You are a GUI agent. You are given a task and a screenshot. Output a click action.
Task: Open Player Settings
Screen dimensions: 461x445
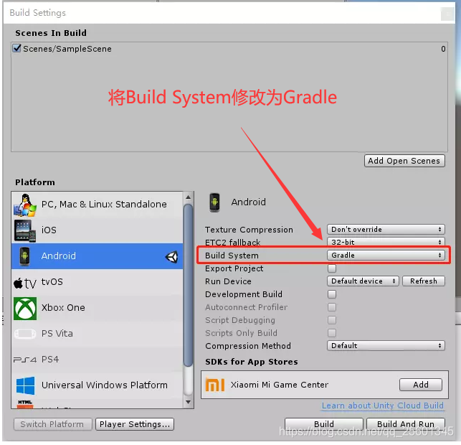135,424
